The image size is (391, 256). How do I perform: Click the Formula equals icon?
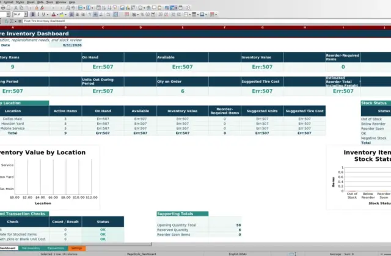(x=20, y=21)
